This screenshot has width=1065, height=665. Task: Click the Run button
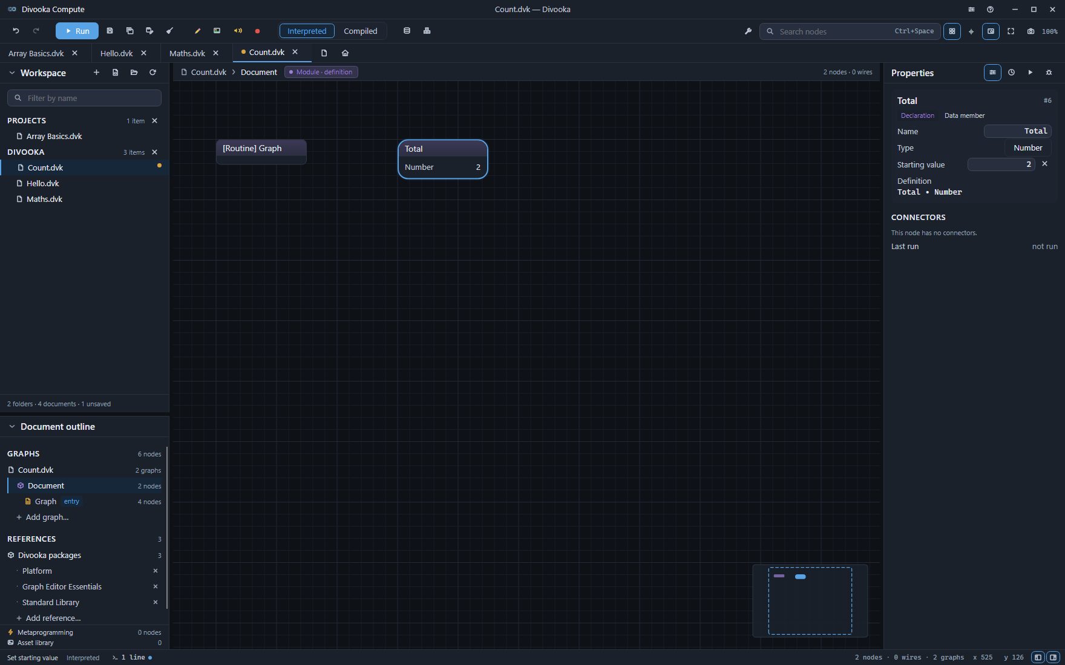[77, 31]
